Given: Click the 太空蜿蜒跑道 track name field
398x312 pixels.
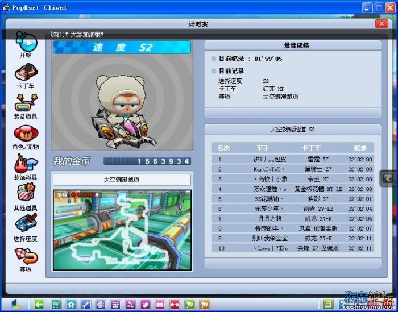Looking at the screenshot, I should pos(122,180).
